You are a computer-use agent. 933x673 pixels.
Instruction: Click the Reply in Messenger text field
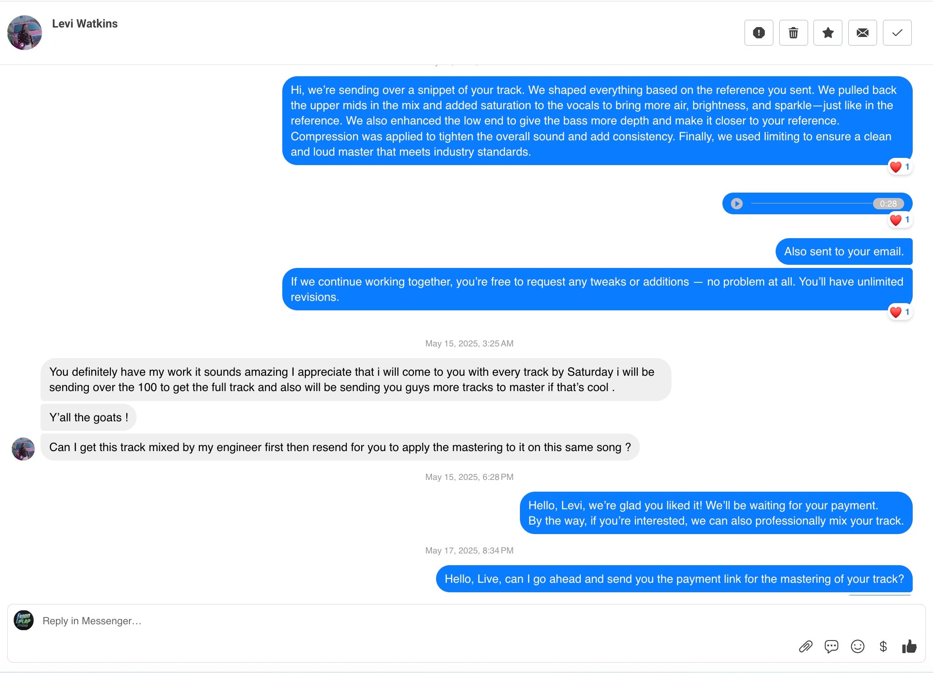(406, 621)
